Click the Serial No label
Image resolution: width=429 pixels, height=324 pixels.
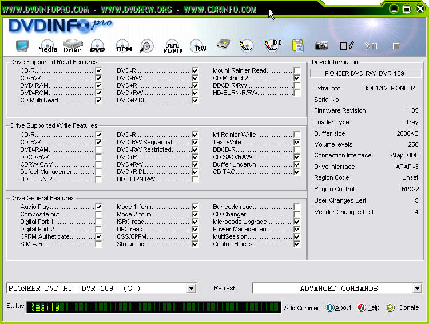(x=327, y=100)
